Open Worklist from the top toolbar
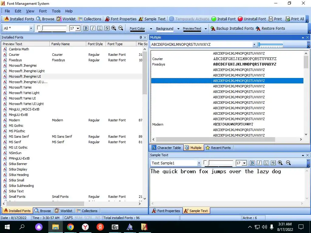 click(x=66, y=19)
